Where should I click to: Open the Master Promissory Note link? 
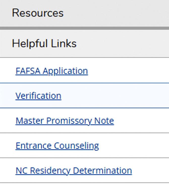pyautogui.click(x=65, y=121)
